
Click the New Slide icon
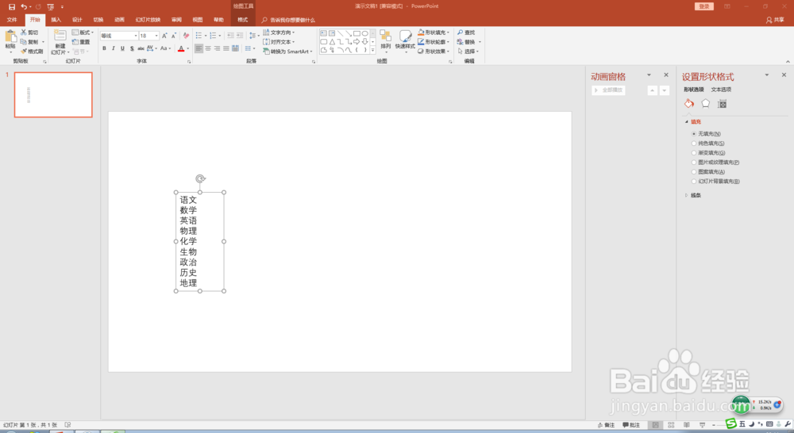[60, 36]
